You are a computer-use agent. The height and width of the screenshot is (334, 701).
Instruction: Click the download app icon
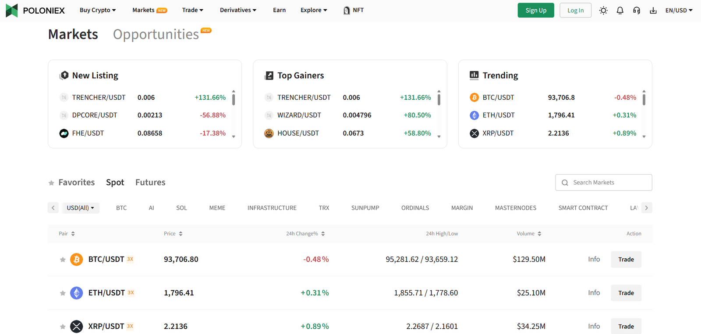click(653, 11)
